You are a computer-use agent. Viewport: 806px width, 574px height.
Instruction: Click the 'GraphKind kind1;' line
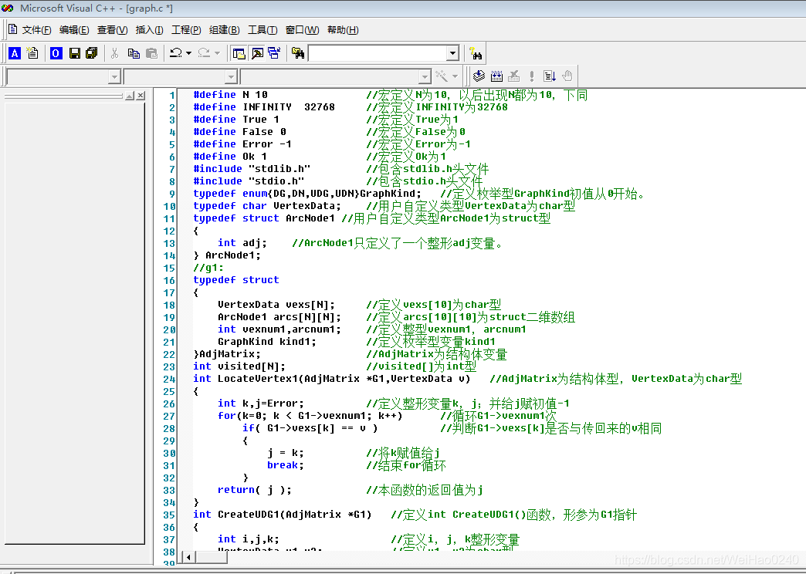[267, 341]
